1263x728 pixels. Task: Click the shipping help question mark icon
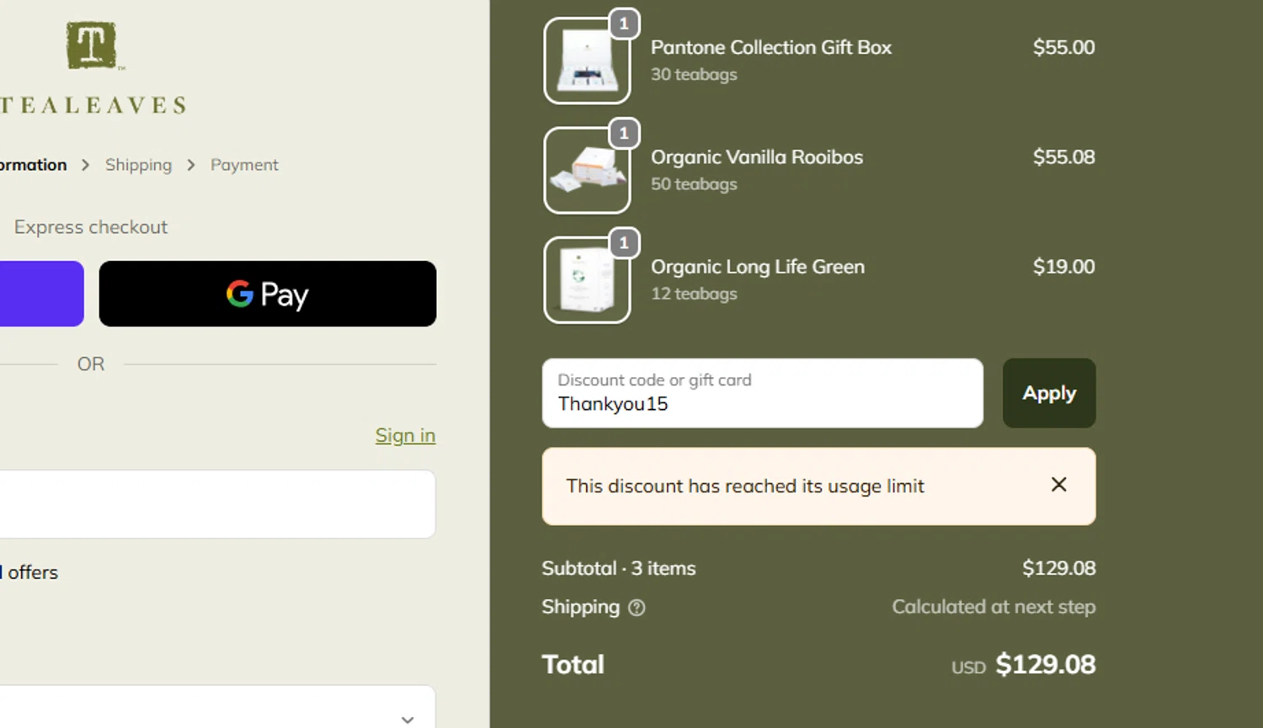[x=637, y=608]
